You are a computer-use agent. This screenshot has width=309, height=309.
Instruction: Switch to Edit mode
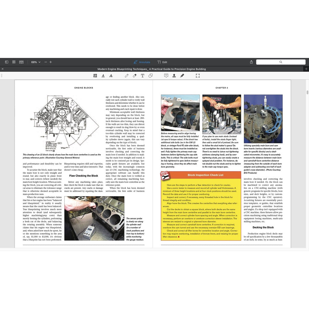point(164,62)
